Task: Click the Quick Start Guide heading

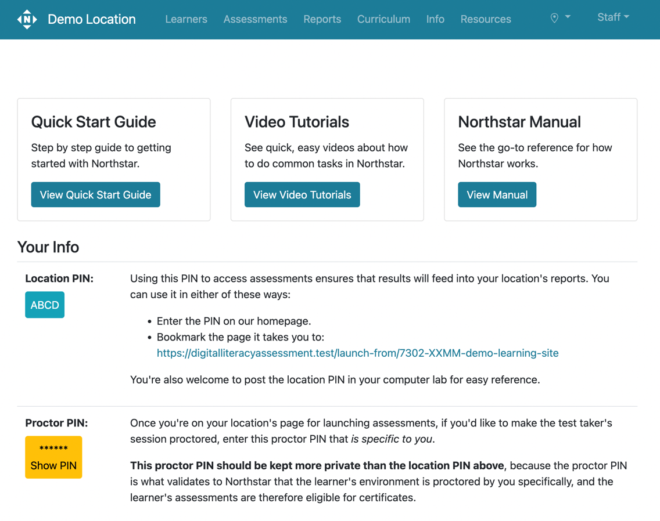Action: 94,122
